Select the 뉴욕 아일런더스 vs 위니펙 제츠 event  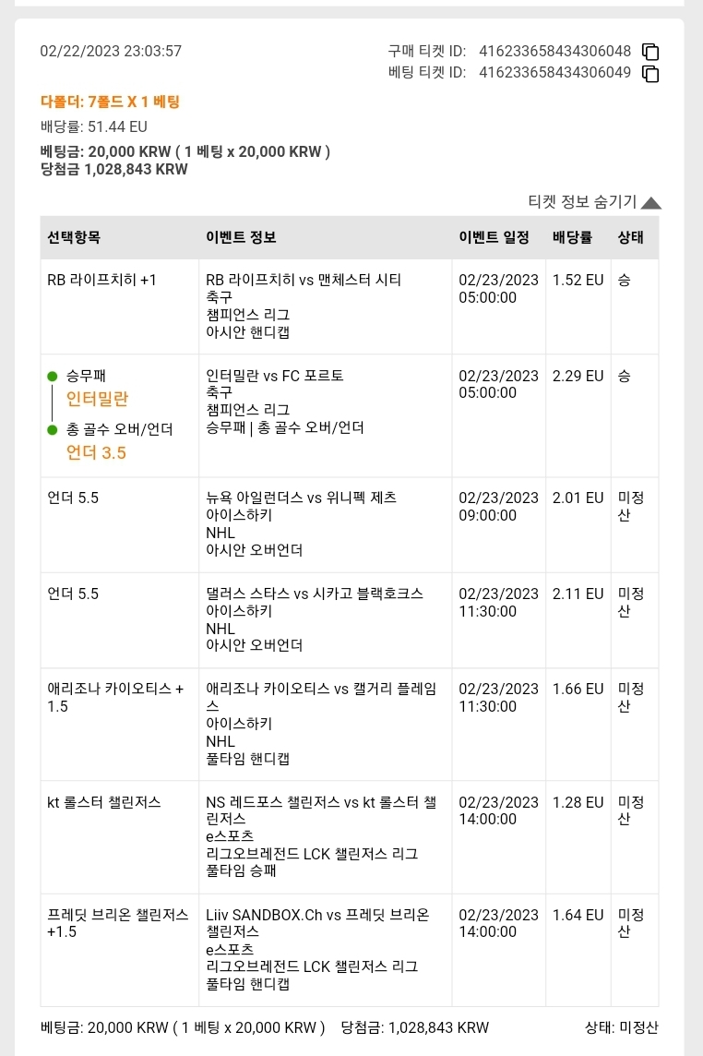pyautogui.click(x=301, y=498)
